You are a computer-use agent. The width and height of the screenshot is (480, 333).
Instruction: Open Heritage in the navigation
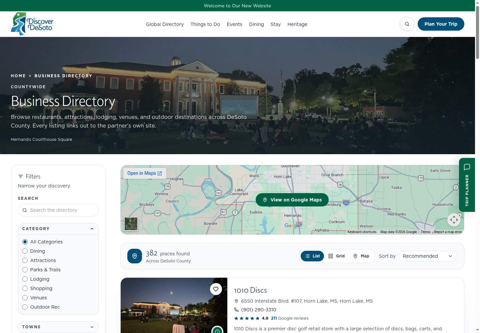pos(297,24)
